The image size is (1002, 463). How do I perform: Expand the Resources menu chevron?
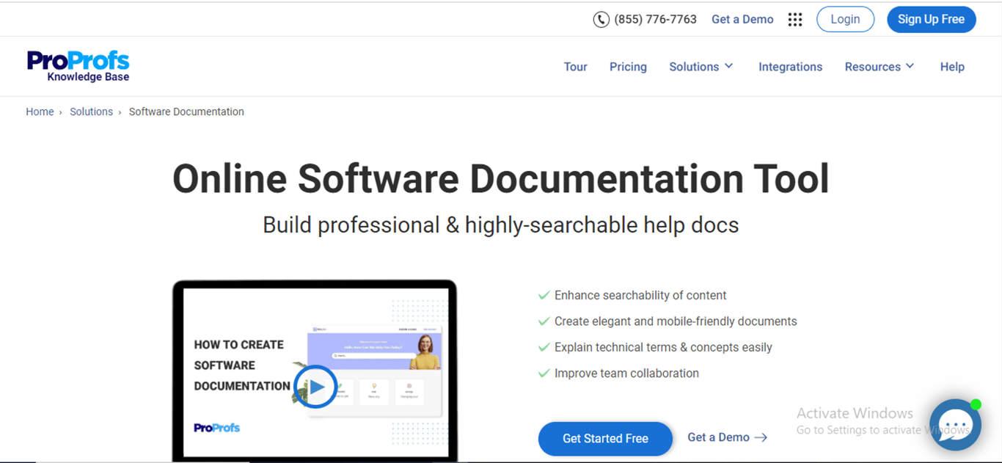[910, 66]
